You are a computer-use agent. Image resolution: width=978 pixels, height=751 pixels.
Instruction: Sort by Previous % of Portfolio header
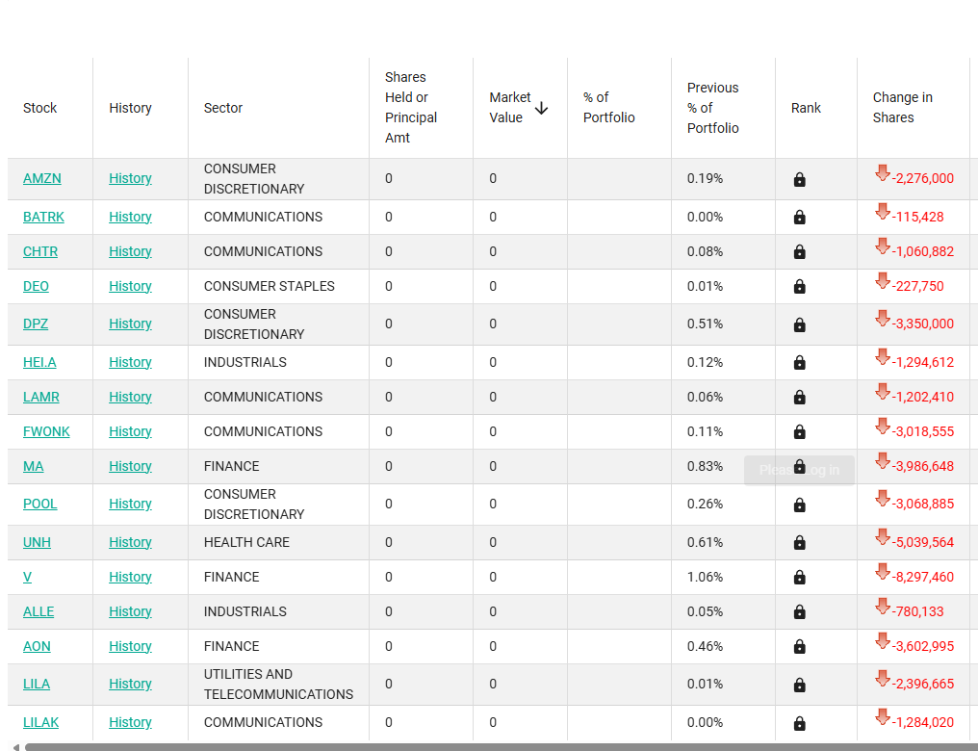712,107
